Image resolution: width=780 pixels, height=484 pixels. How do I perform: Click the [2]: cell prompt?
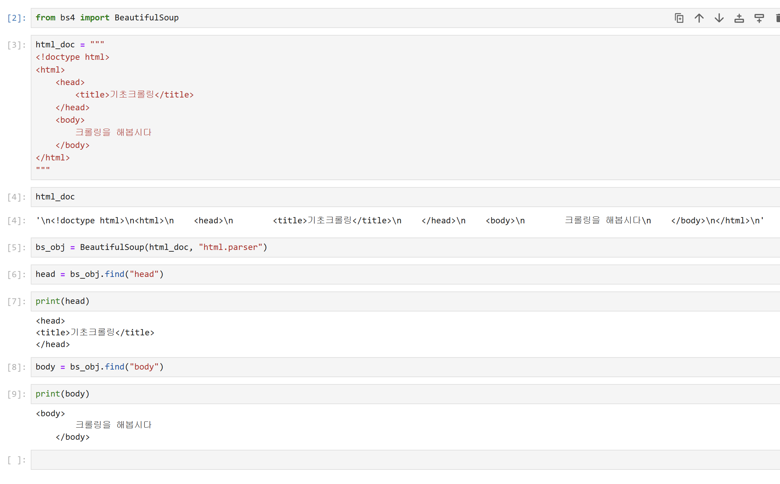click(x=17, y=18)
